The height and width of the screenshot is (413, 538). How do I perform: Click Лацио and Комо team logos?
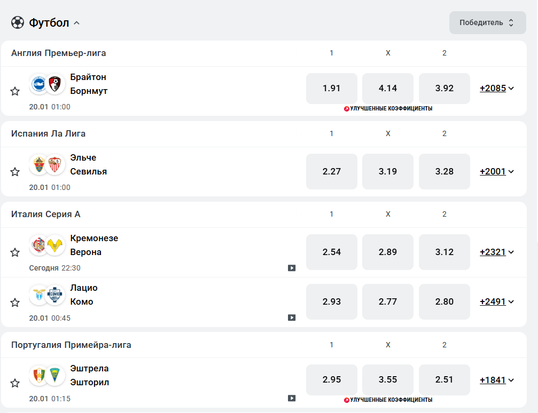click(x=47, y=295)
